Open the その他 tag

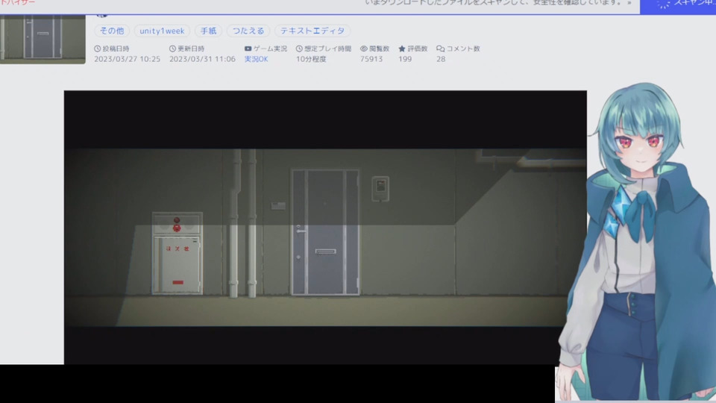[112, 31]
